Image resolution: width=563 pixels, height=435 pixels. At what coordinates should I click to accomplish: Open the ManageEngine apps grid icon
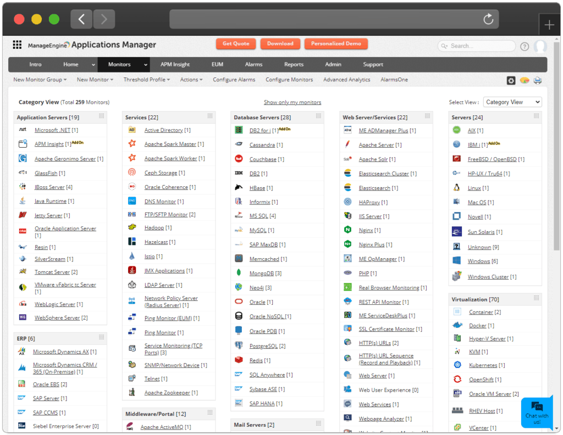point(17,45)
